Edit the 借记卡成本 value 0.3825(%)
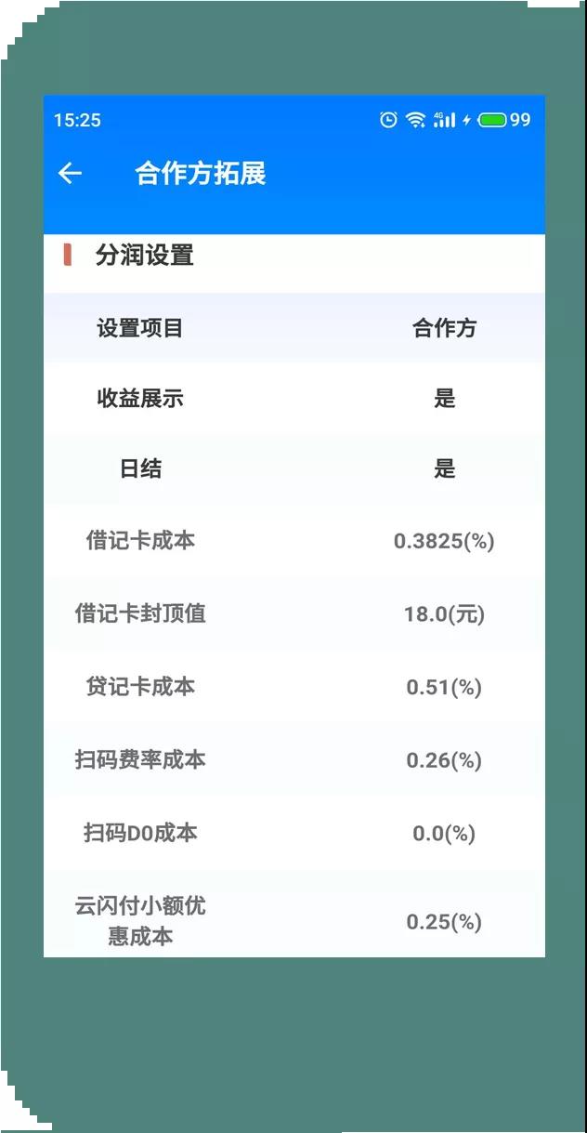Image resolution: width=587 pixels, height=1133 pixels. point(444,541)
